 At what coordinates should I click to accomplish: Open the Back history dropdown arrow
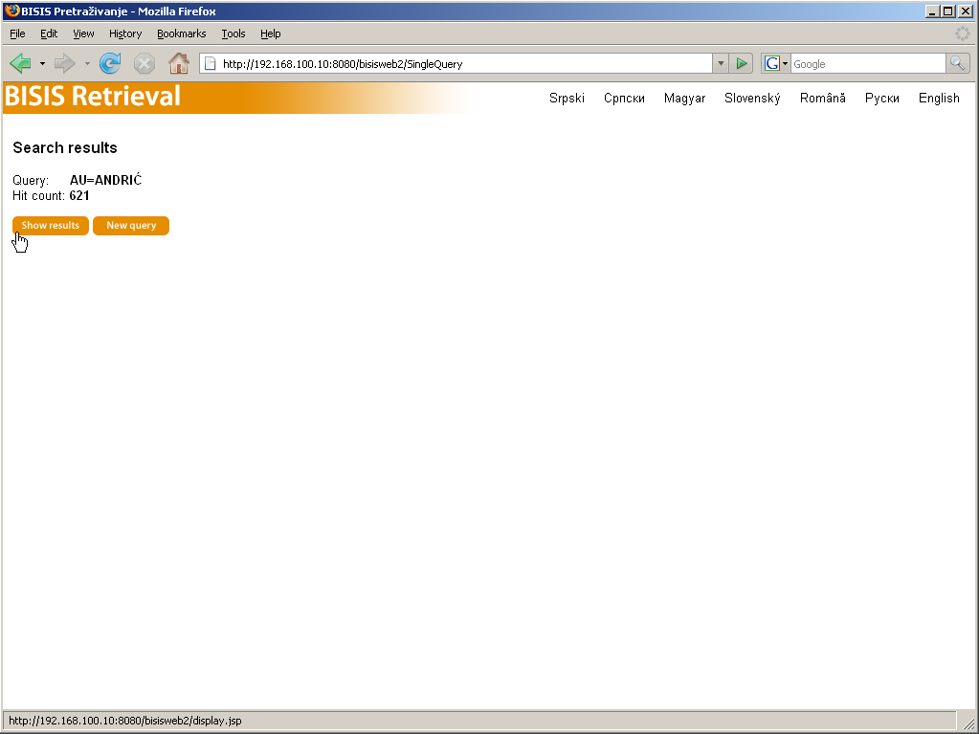[42, 64]
